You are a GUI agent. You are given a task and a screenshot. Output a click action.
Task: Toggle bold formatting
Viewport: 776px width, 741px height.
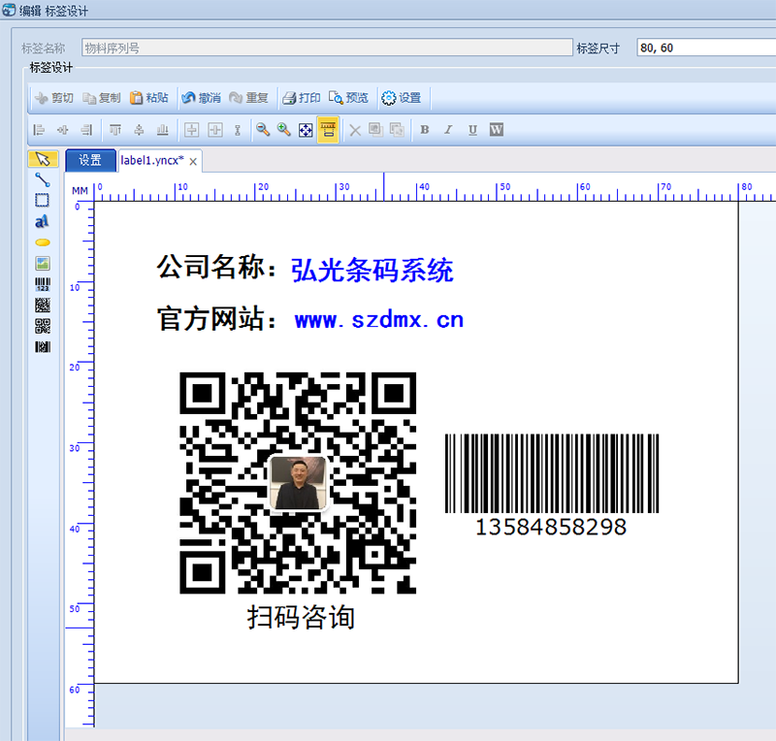tap(425, 130)
